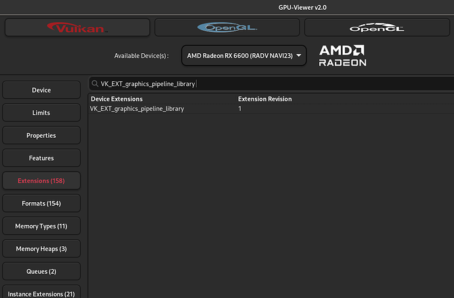This screenshot has width=454, height=298.
Task: Open the Properties section
Action: point(41,135)
